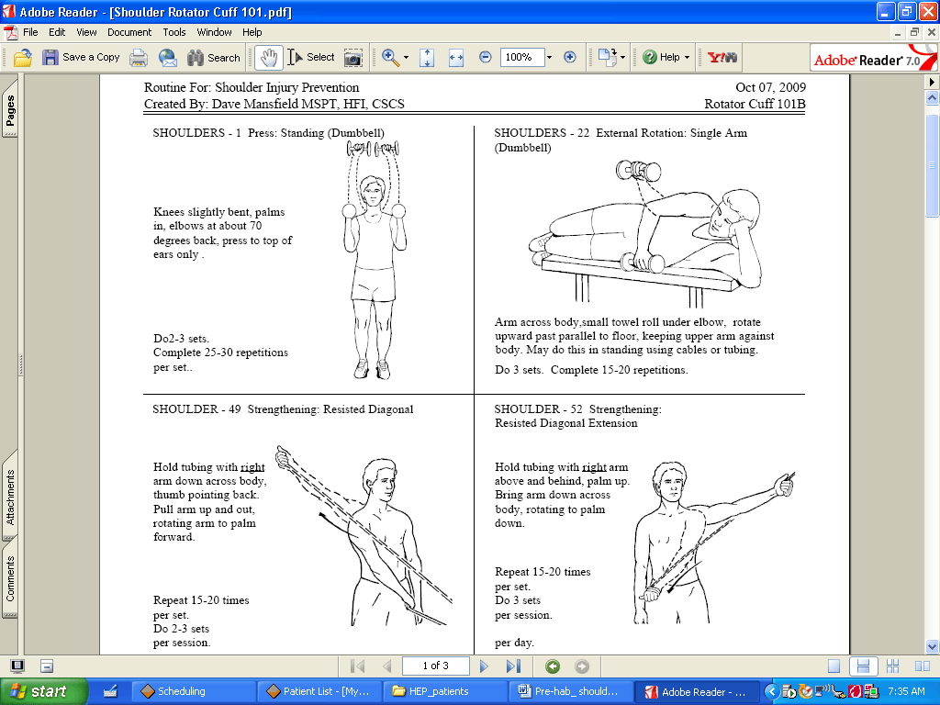Switch to Patient List taskbar window

pos(319,691)
